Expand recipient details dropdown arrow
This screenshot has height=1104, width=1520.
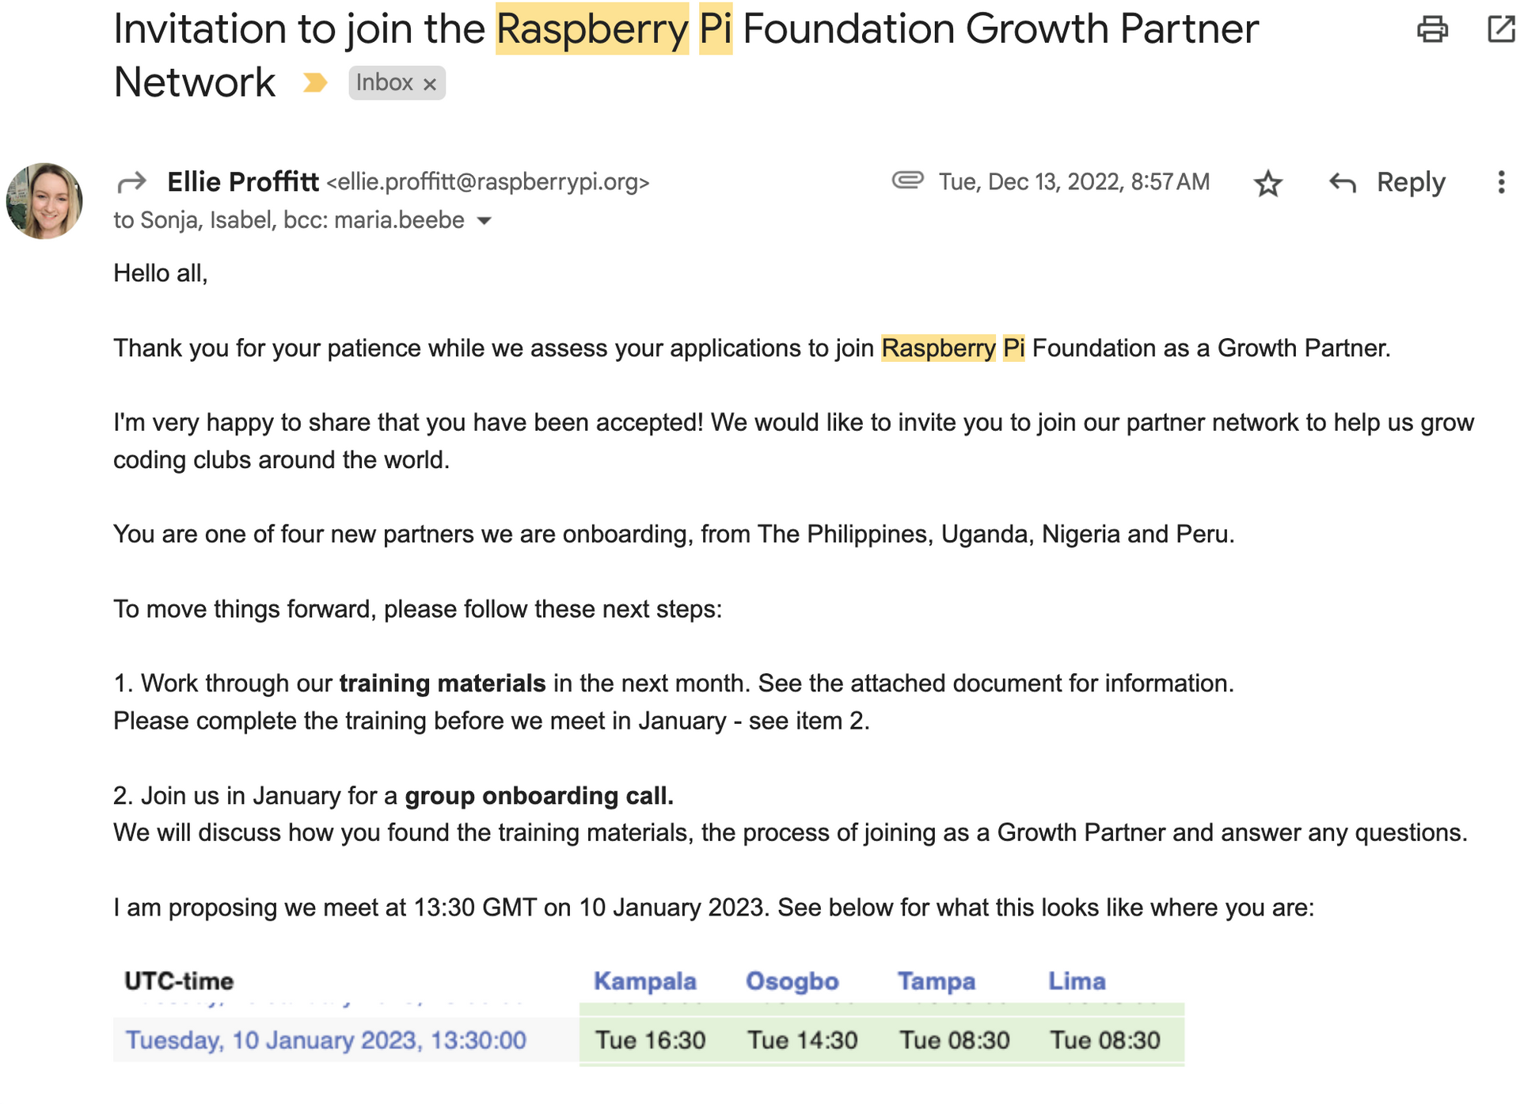(x=484, y=221)
